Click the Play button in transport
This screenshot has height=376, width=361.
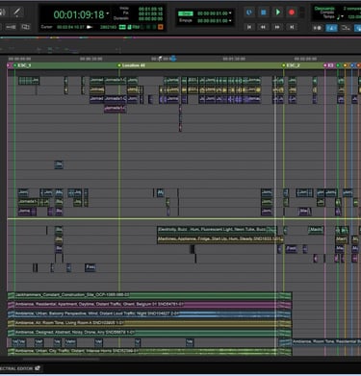tap(277, 13)
